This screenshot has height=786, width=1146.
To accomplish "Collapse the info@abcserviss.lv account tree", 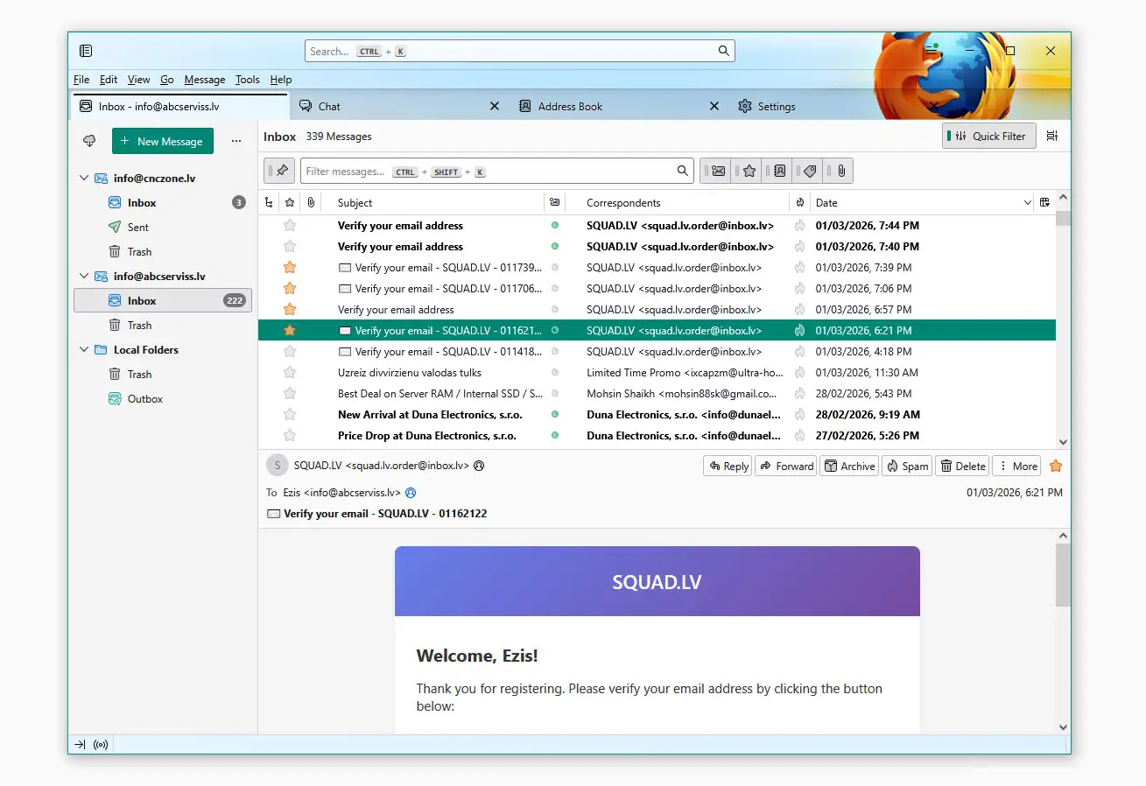I will pyautogui.click(x=84, y=276).
